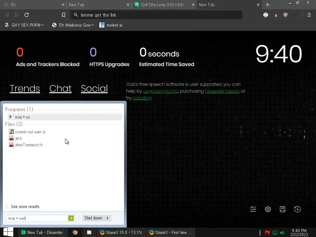Open jdwpTransport.h file result
The width and height of the screenshot is (316, 237).
pyautogui.click(x=29, y=145)
